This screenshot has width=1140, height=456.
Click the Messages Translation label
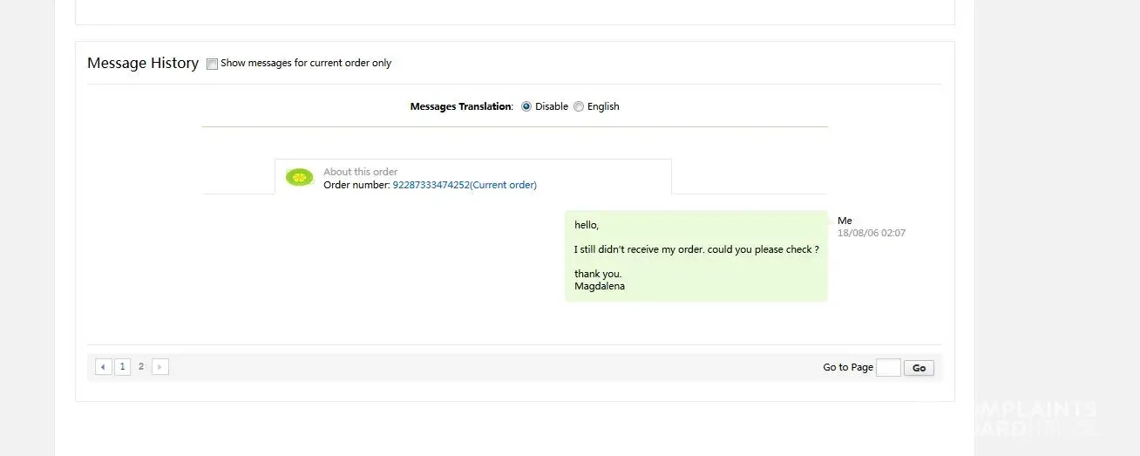(461, 106)
